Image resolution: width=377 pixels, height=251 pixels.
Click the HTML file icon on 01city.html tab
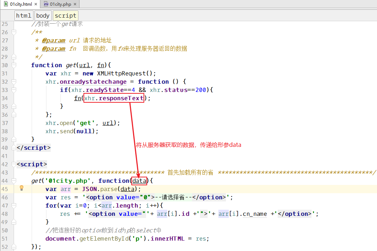6,4
